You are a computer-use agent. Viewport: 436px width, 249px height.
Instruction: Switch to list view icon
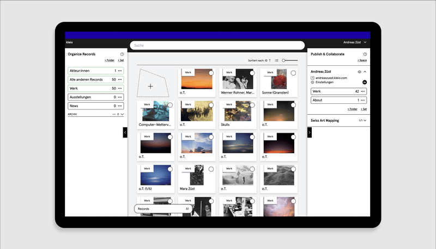pos(277,60)
